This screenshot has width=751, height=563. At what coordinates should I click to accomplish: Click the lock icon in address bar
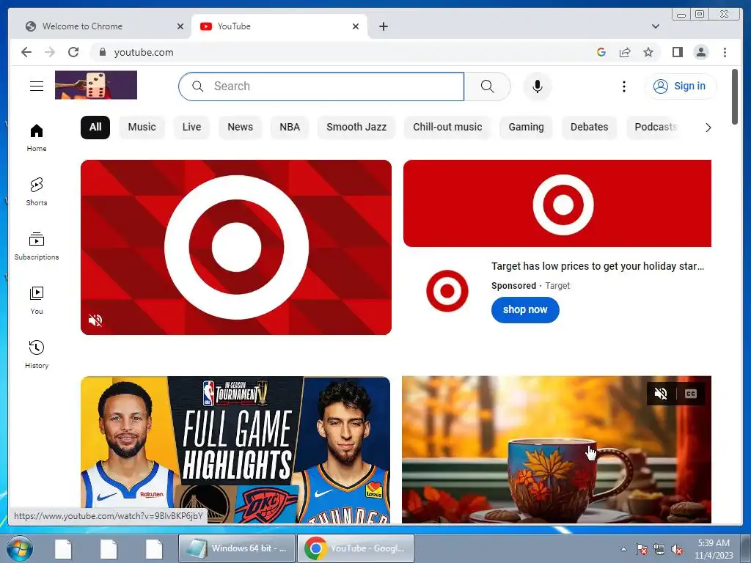click(x=102, y=52)
